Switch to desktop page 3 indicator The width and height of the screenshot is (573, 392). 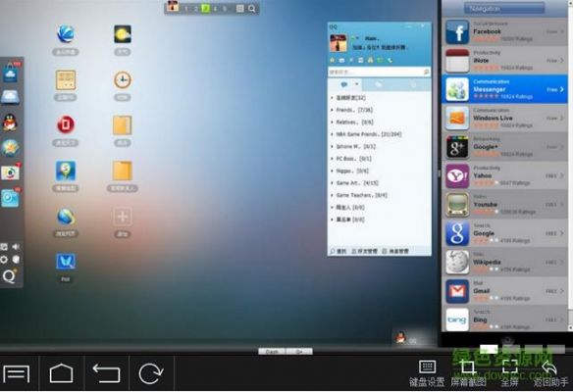coord(206,8)
